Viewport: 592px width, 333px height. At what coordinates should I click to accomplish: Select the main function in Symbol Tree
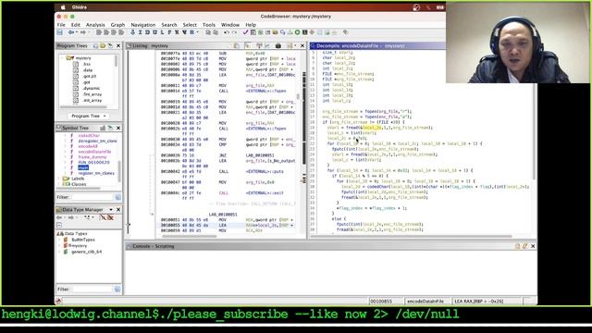83,167
